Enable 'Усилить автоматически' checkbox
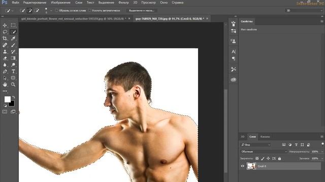Screen dimensions: 325x182 pos(89,10)
